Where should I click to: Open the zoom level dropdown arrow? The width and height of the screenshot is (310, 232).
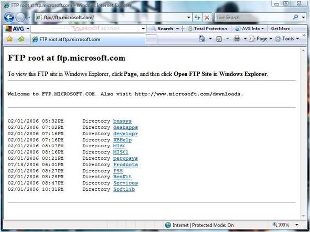coord(297,225)
